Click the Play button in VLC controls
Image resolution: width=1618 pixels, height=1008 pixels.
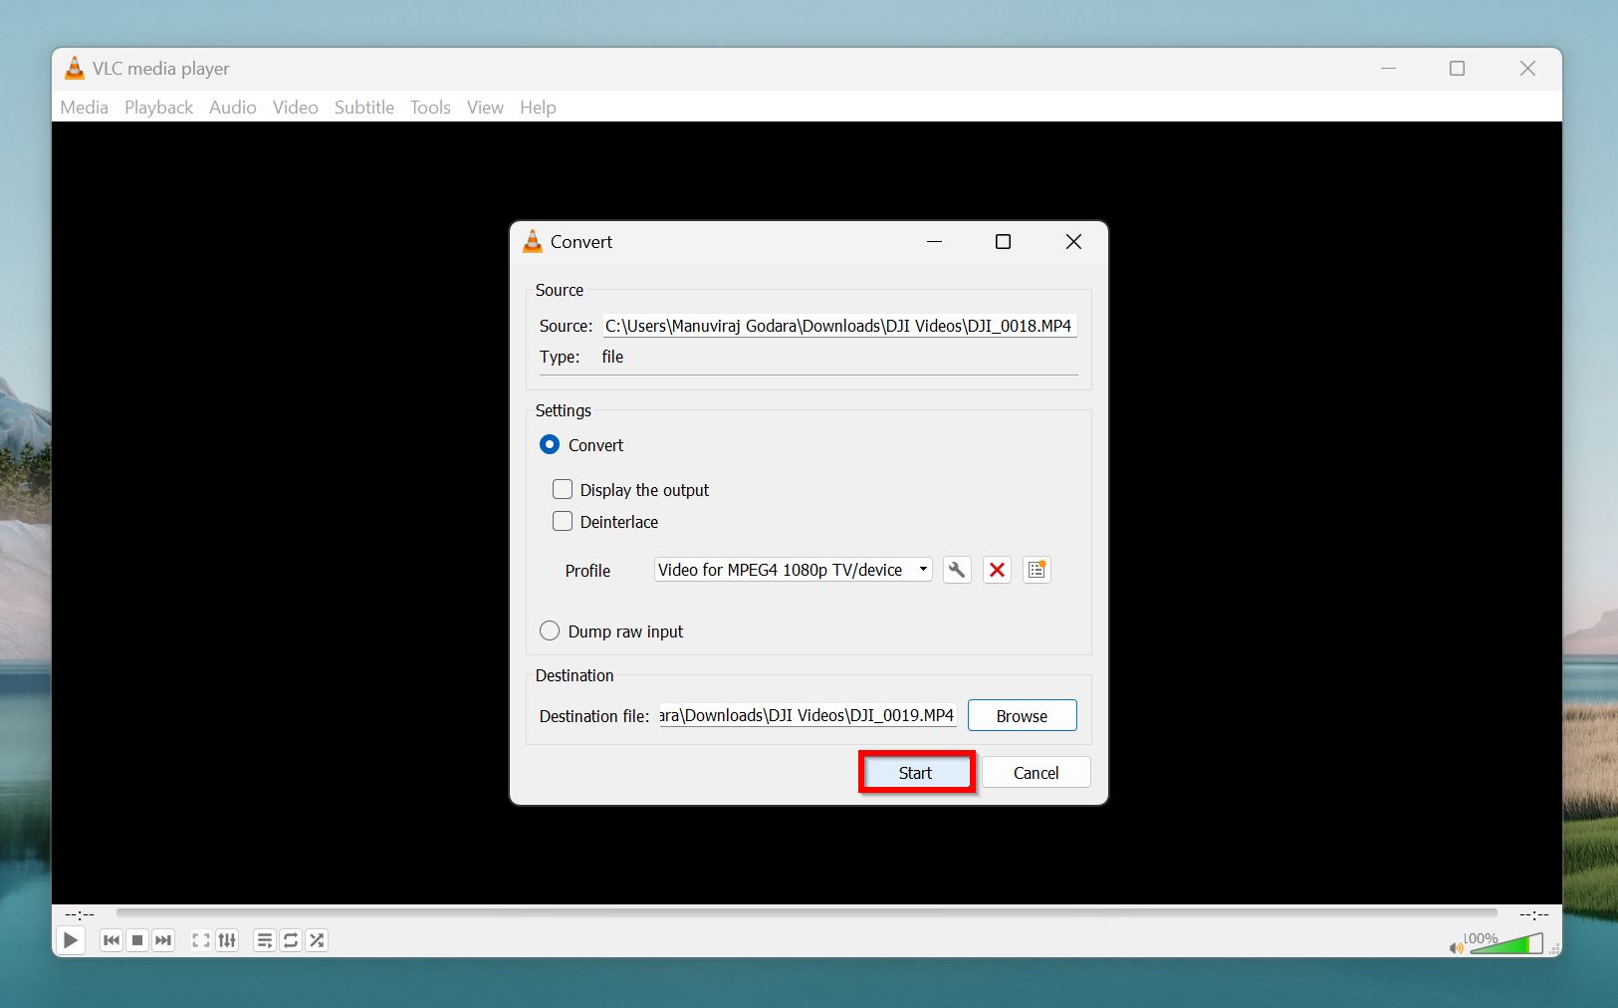pyautogui.click(x=70, y=940)
